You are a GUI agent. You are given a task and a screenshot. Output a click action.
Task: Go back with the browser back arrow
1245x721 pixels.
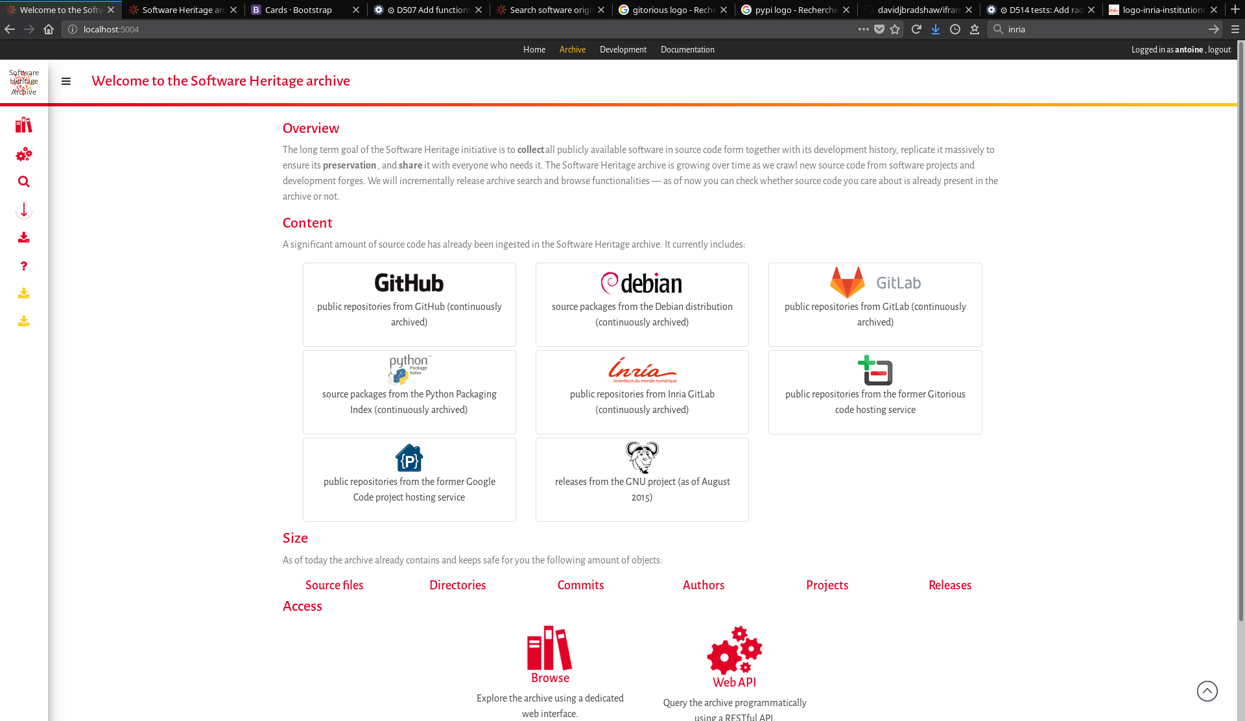10,29
